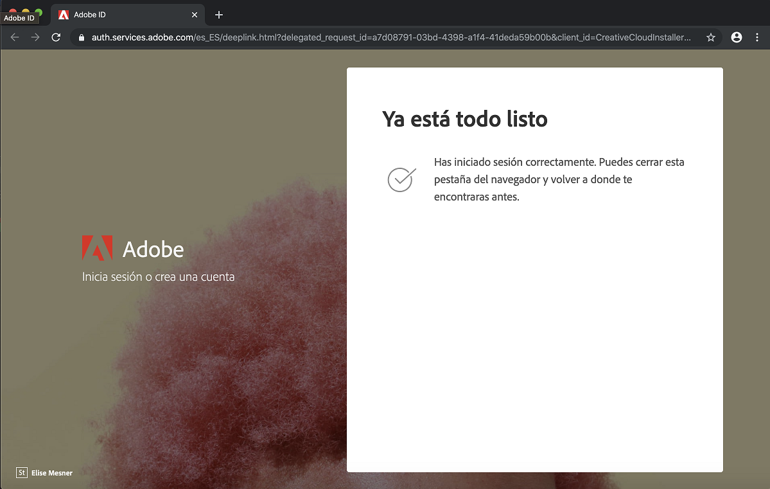Image resolution: width=770 pixels, height=489 pixels.
Task: Click inside the address bar
Action: (x=385, y=37)
